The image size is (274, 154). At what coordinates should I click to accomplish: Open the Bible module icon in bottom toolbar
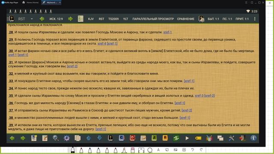coord(110,138)
